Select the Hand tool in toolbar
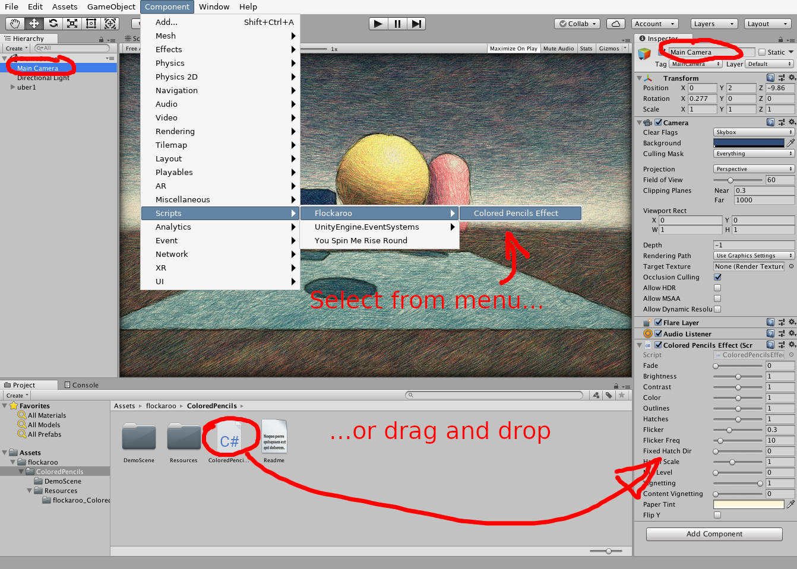 coord(15,24)
